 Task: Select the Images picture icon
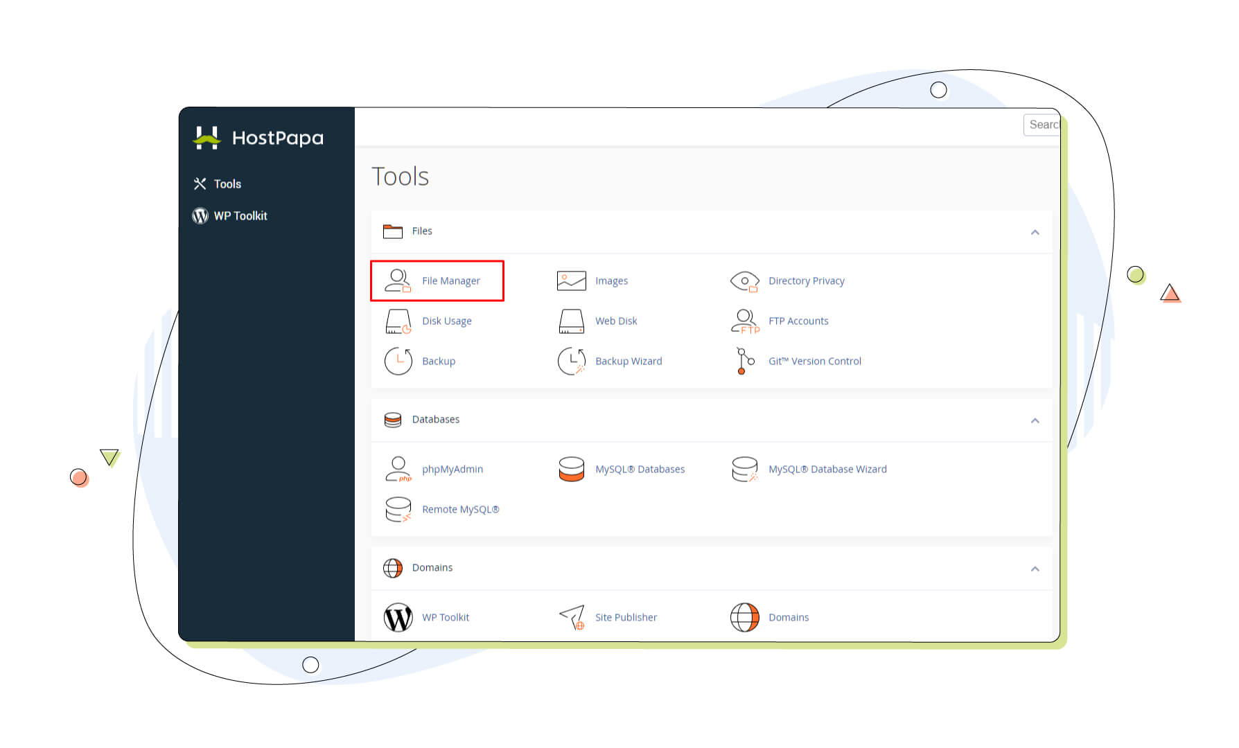(571, 280)
